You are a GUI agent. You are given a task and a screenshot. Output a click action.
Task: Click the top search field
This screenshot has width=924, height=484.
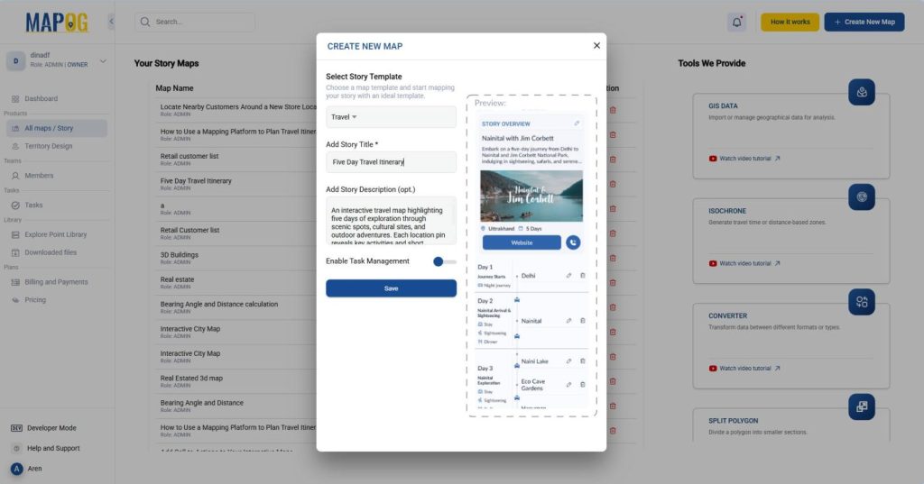195,22
